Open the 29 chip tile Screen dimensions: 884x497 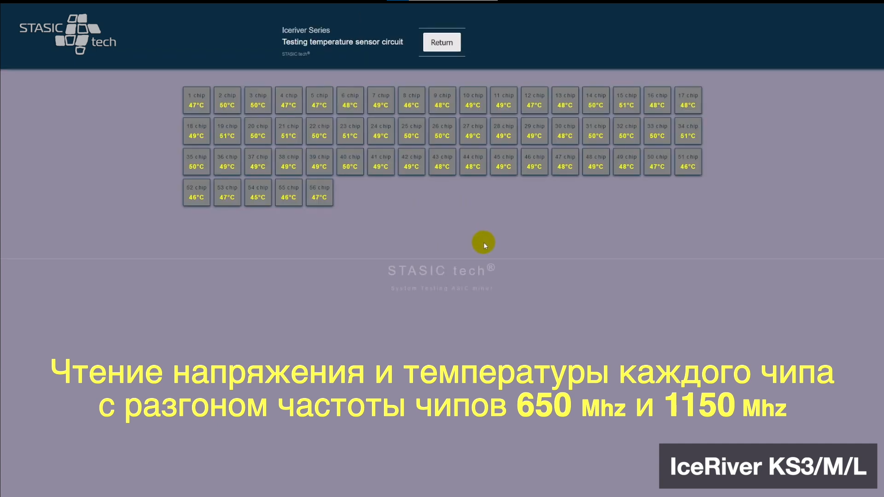[x=535, y=131]
